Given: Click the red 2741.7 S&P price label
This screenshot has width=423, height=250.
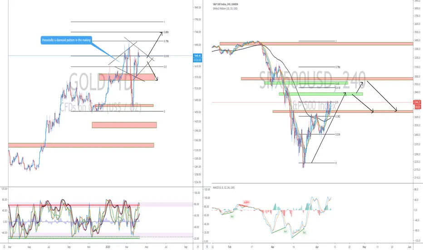Looking at the screenshot, I should click(x=417, y=102).
